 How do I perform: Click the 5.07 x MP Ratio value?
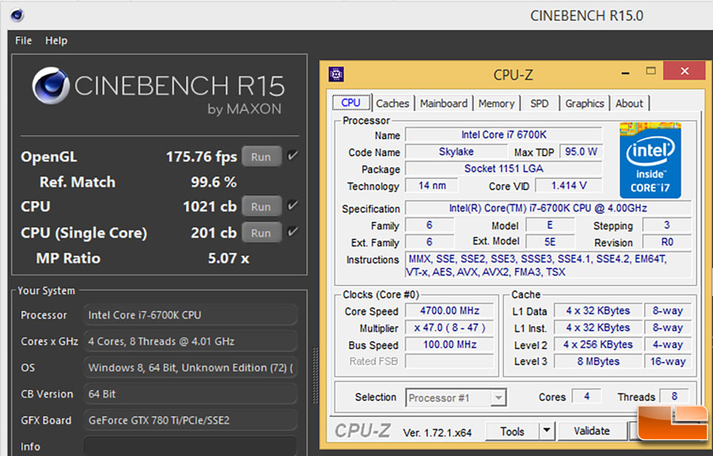pos(228,258)
